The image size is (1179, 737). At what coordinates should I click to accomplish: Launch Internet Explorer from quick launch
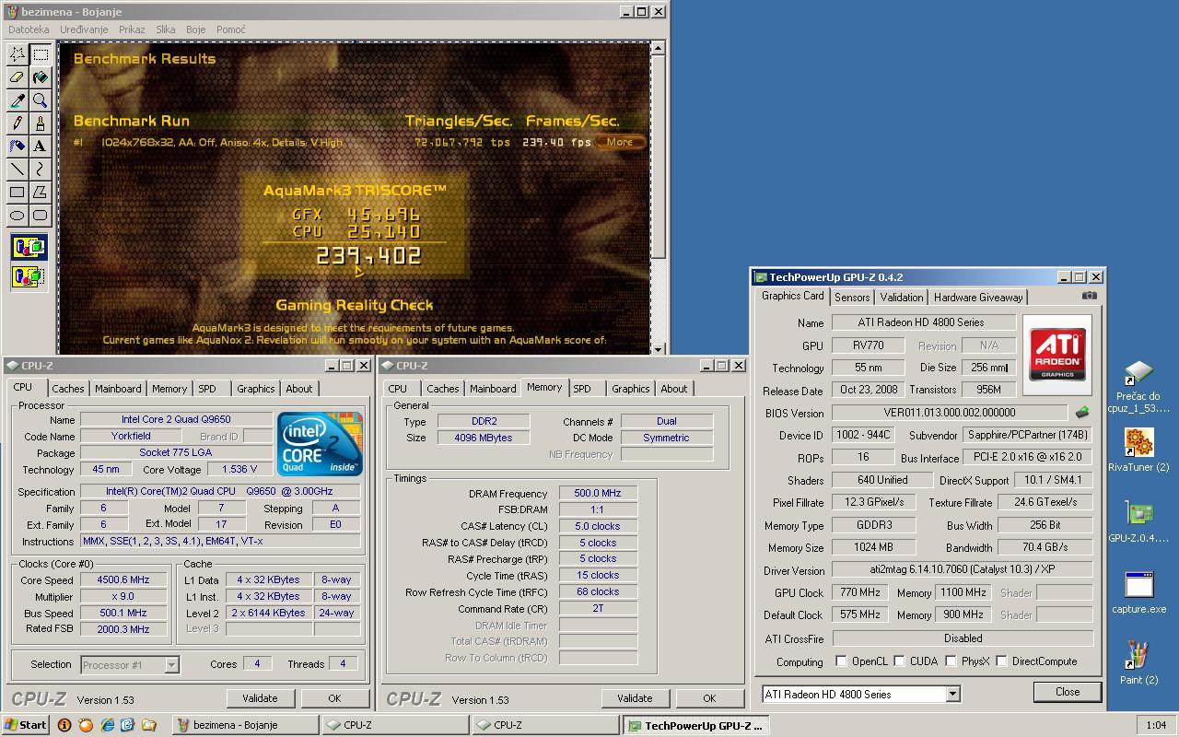click(107, 725)
